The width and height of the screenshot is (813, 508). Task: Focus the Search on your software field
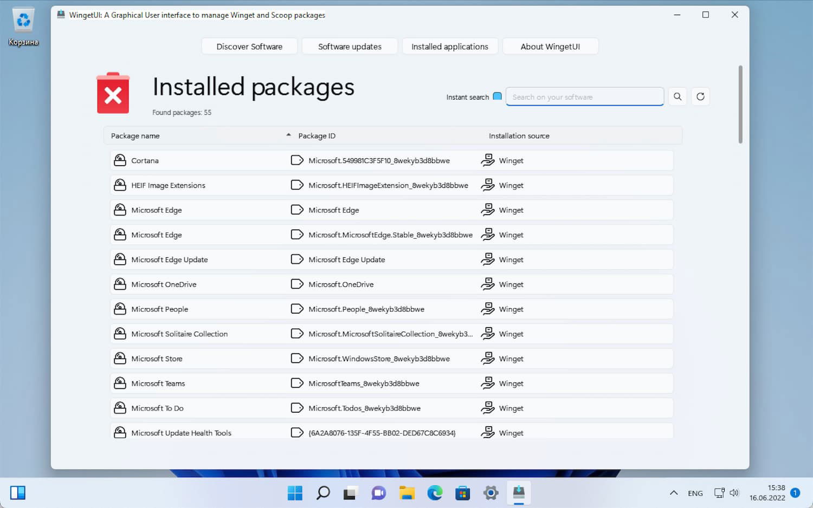pos(584,97)
